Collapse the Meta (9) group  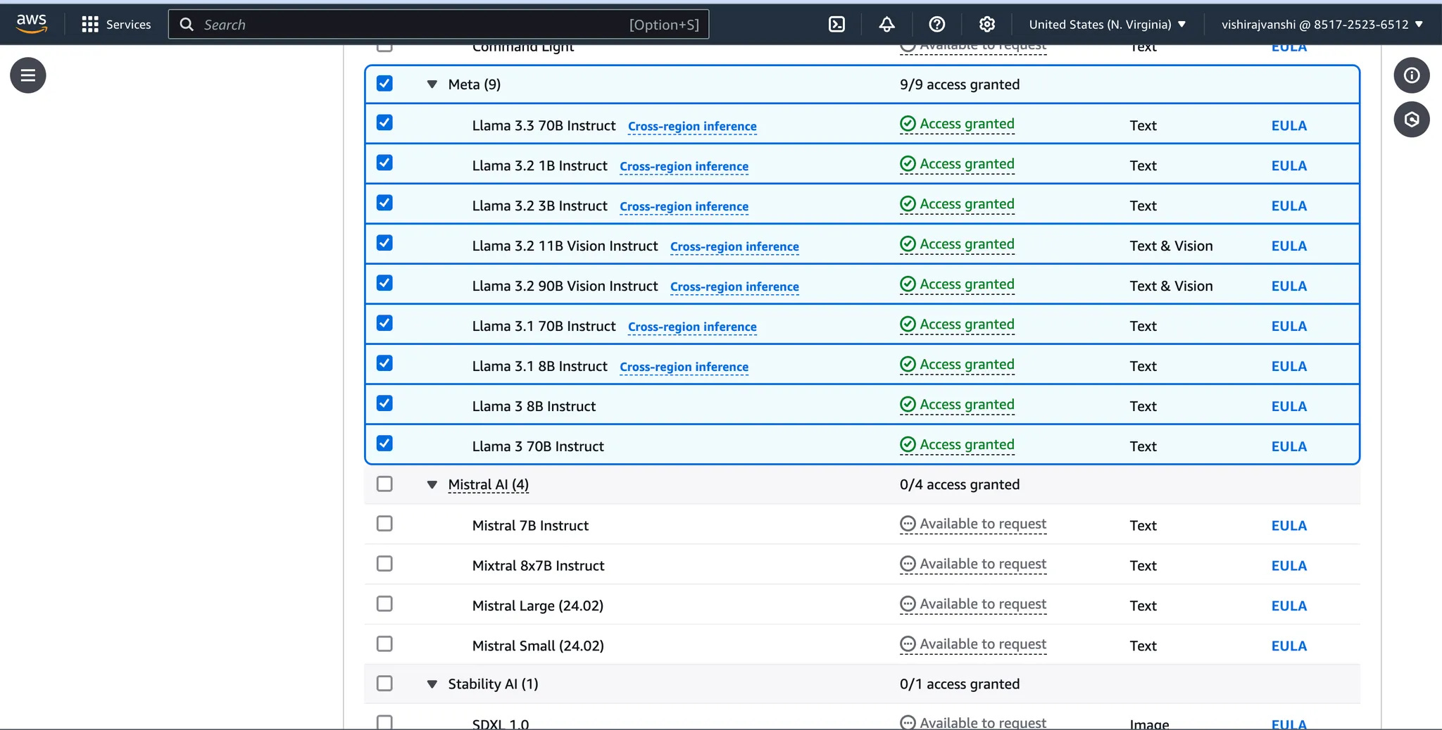(432, 84)
